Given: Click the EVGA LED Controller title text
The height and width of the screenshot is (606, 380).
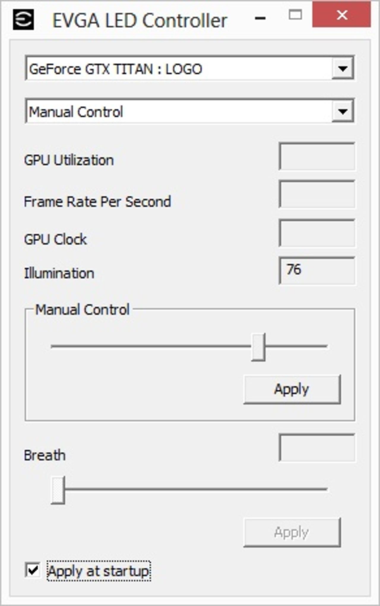Looking at the screenshot, I should coord(140,20).
